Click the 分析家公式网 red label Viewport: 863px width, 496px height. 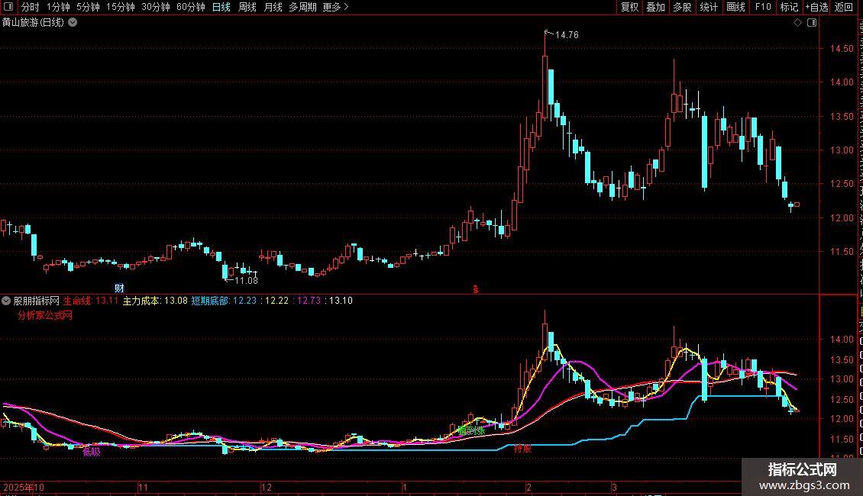click(45, 315)
